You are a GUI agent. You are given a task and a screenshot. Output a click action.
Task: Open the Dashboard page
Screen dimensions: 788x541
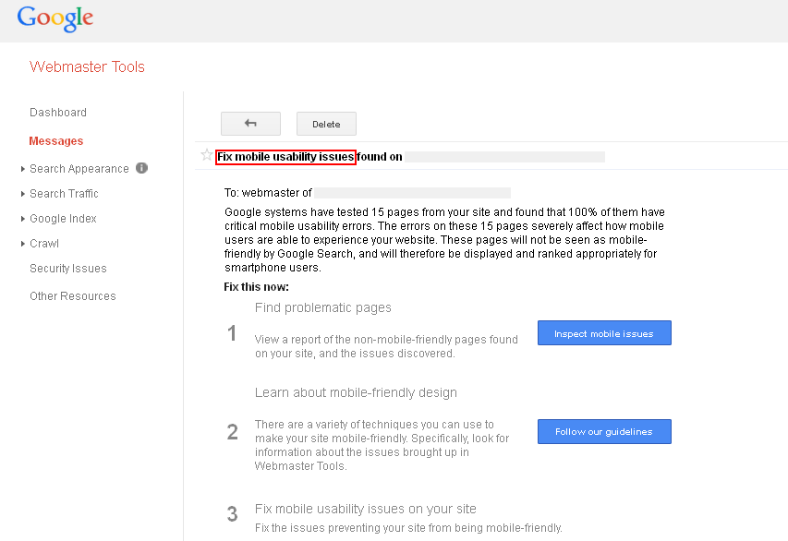58,113
